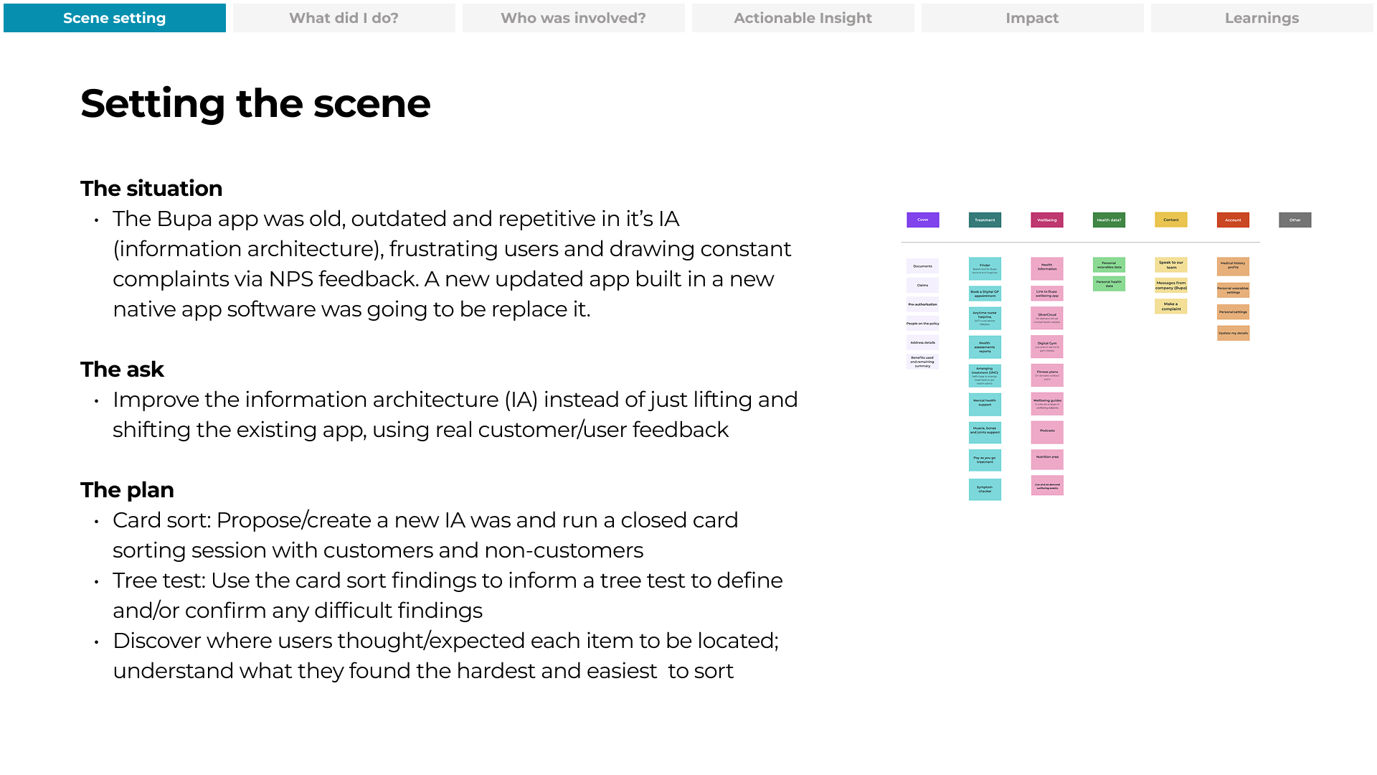Select the Actionable Insight tab
The height and width of the screenshot is (775, 1377).
tap(803, 18)
